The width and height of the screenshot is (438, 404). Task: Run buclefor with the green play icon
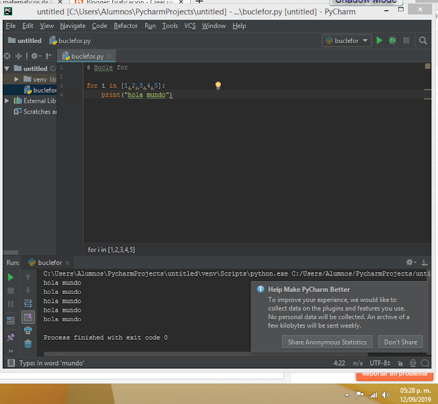379,41
